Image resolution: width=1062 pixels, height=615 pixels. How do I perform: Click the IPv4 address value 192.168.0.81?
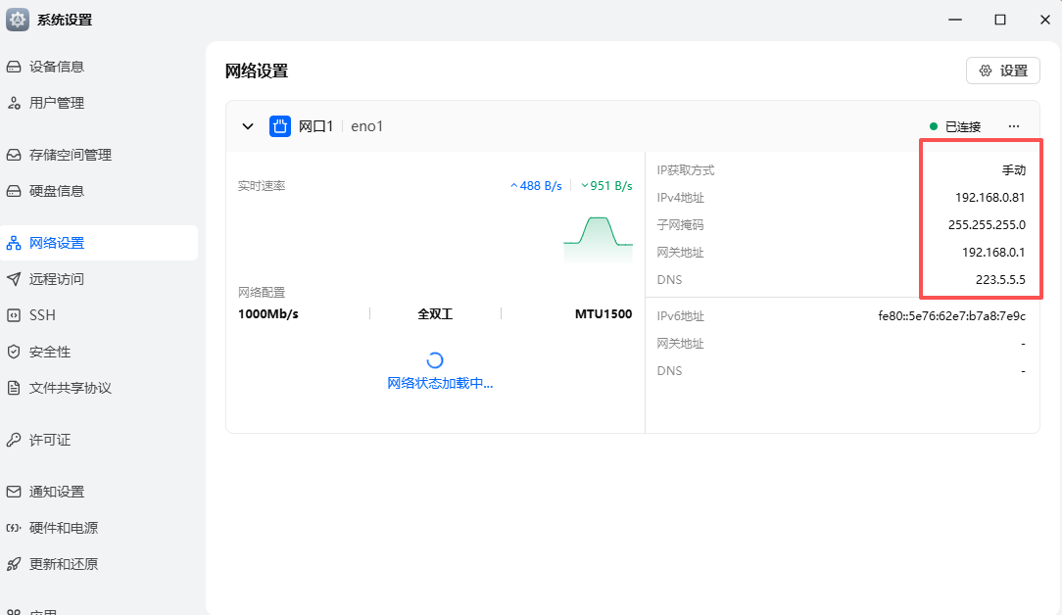point(990,198)
